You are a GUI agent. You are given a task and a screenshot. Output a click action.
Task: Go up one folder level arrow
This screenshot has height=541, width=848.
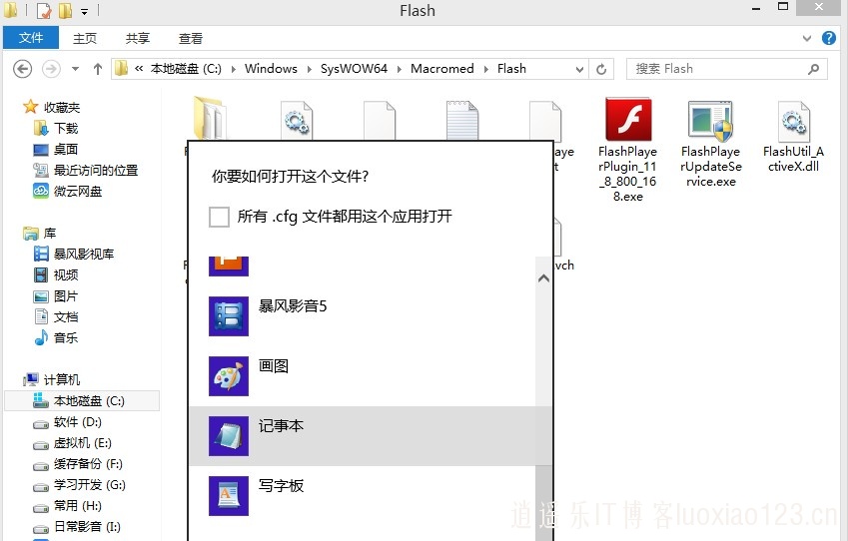coord(97,69)
